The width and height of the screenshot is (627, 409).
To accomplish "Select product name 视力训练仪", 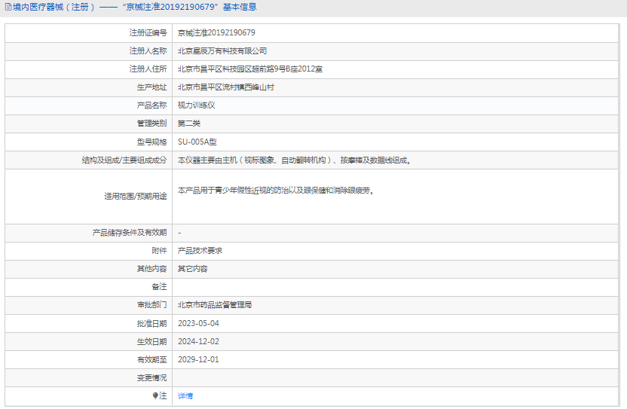I will [x=197, y=105].
